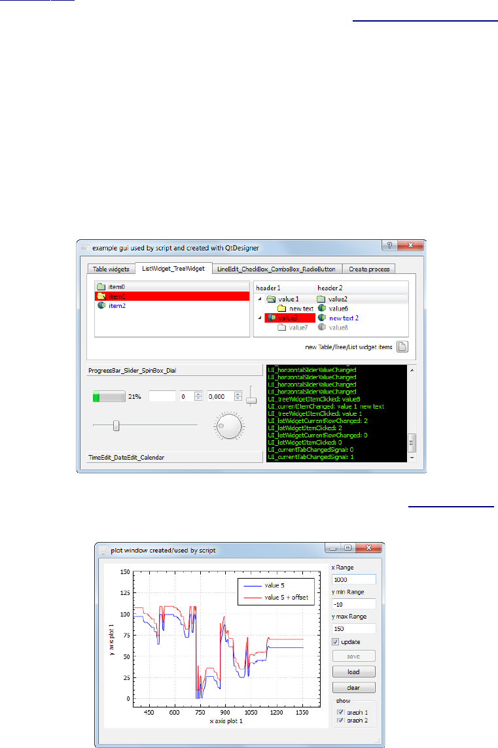498x748 pixels.
Task: Click the folder icon before value2
Action: (x=321, y=299)
